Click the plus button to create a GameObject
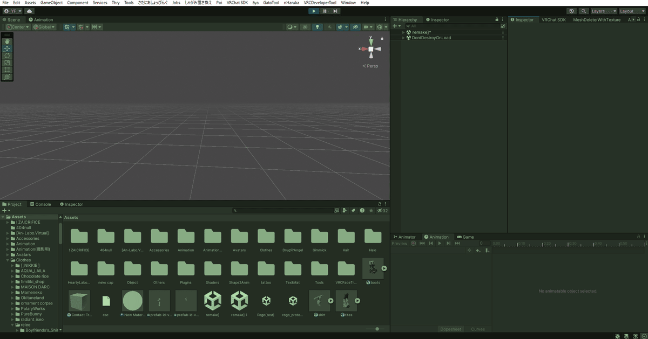 click(x=396, y=26)
